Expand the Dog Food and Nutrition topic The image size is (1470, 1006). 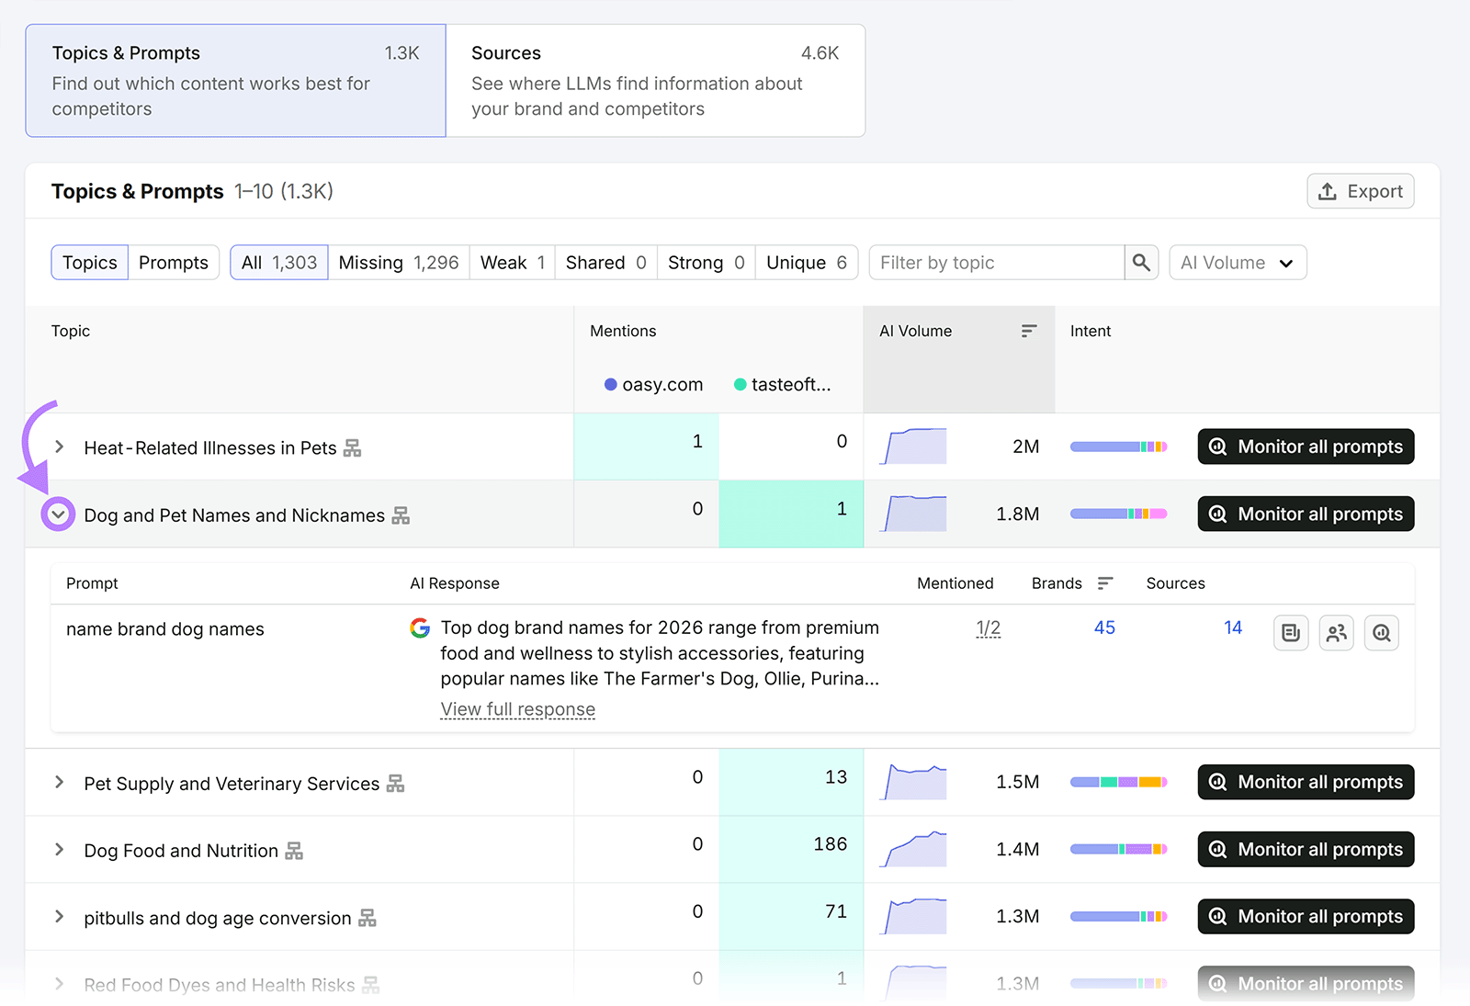click(59, 849)
